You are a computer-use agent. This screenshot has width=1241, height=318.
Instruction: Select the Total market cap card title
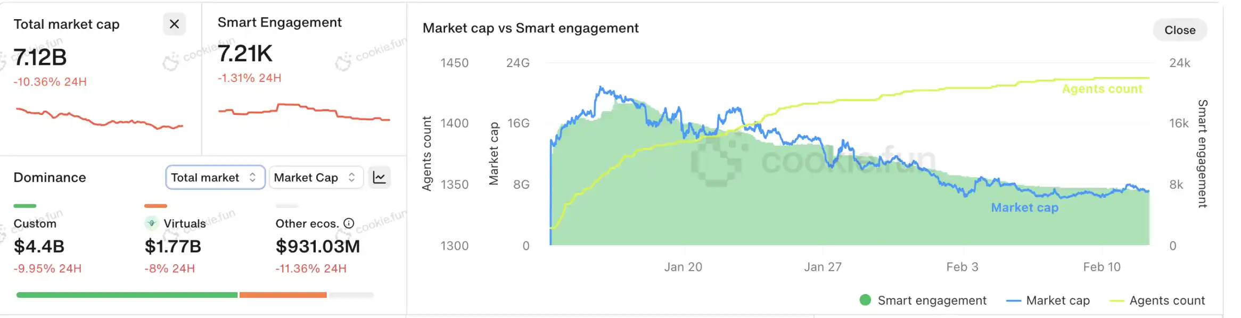(67, 24)
